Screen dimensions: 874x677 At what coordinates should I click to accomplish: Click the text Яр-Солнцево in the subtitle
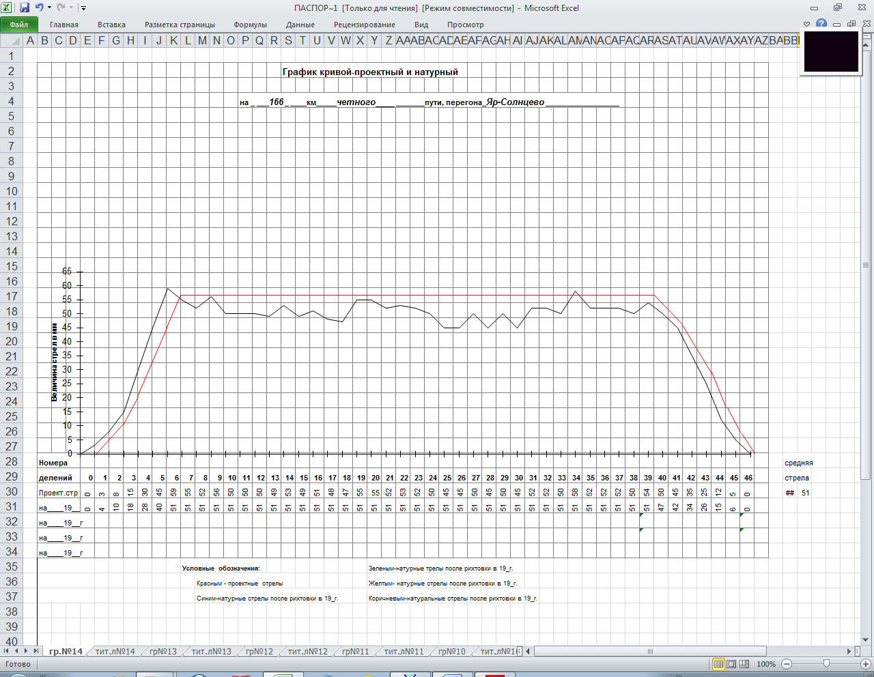pos(515,102)
